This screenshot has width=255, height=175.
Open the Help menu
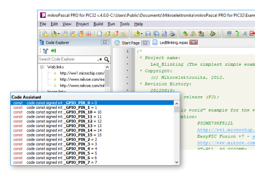[x=139, y=24]
